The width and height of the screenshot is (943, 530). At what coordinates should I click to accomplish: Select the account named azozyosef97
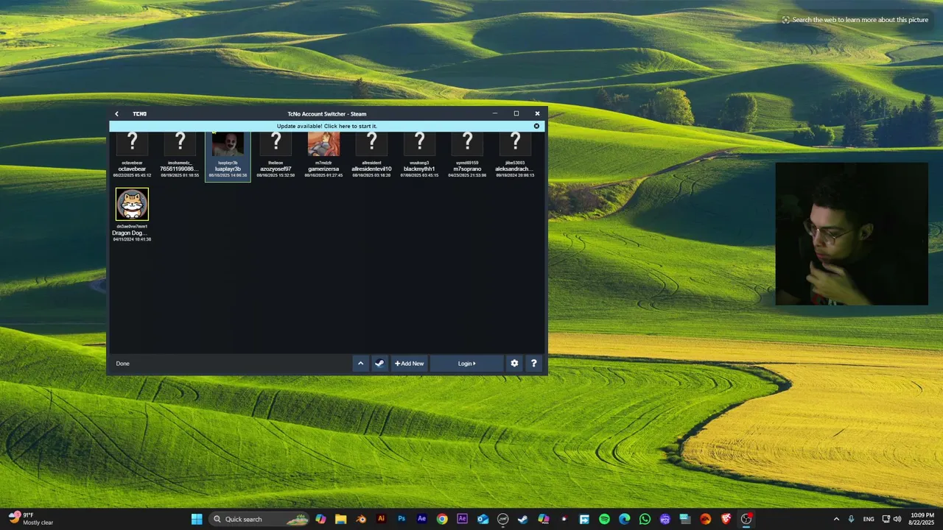[276, 156]
